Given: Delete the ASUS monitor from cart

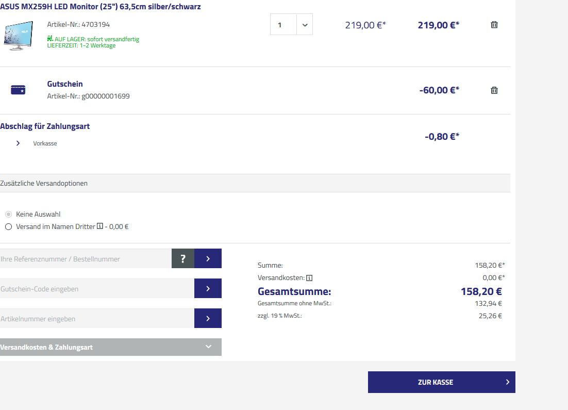Looking at the screenshot, I should [x=494, y=25].
